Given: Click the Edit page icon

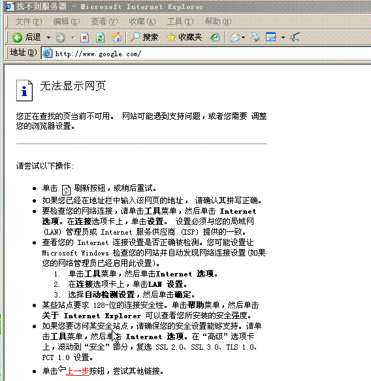Looking at the screenshot, I should coord(271,37).
